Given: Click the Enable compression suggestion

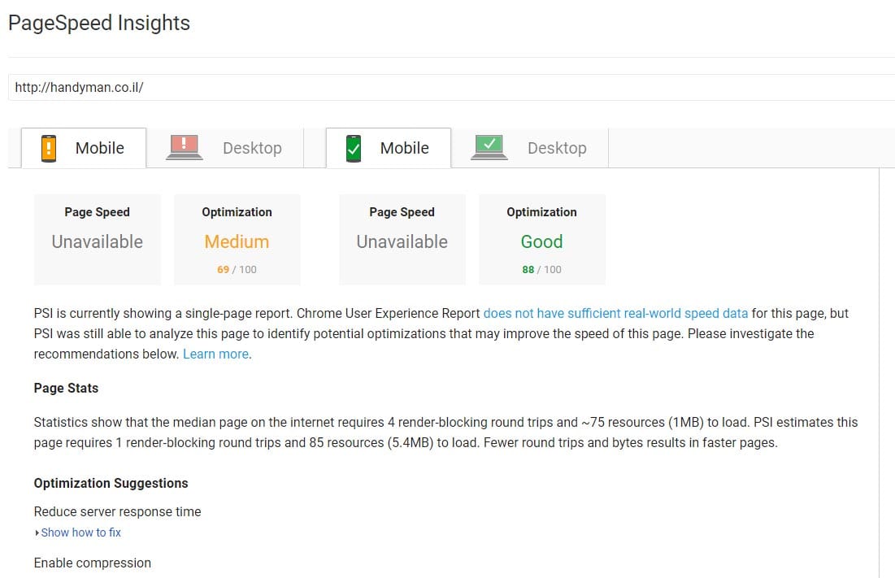Looking at the screenshot, I should click(92, 563).
